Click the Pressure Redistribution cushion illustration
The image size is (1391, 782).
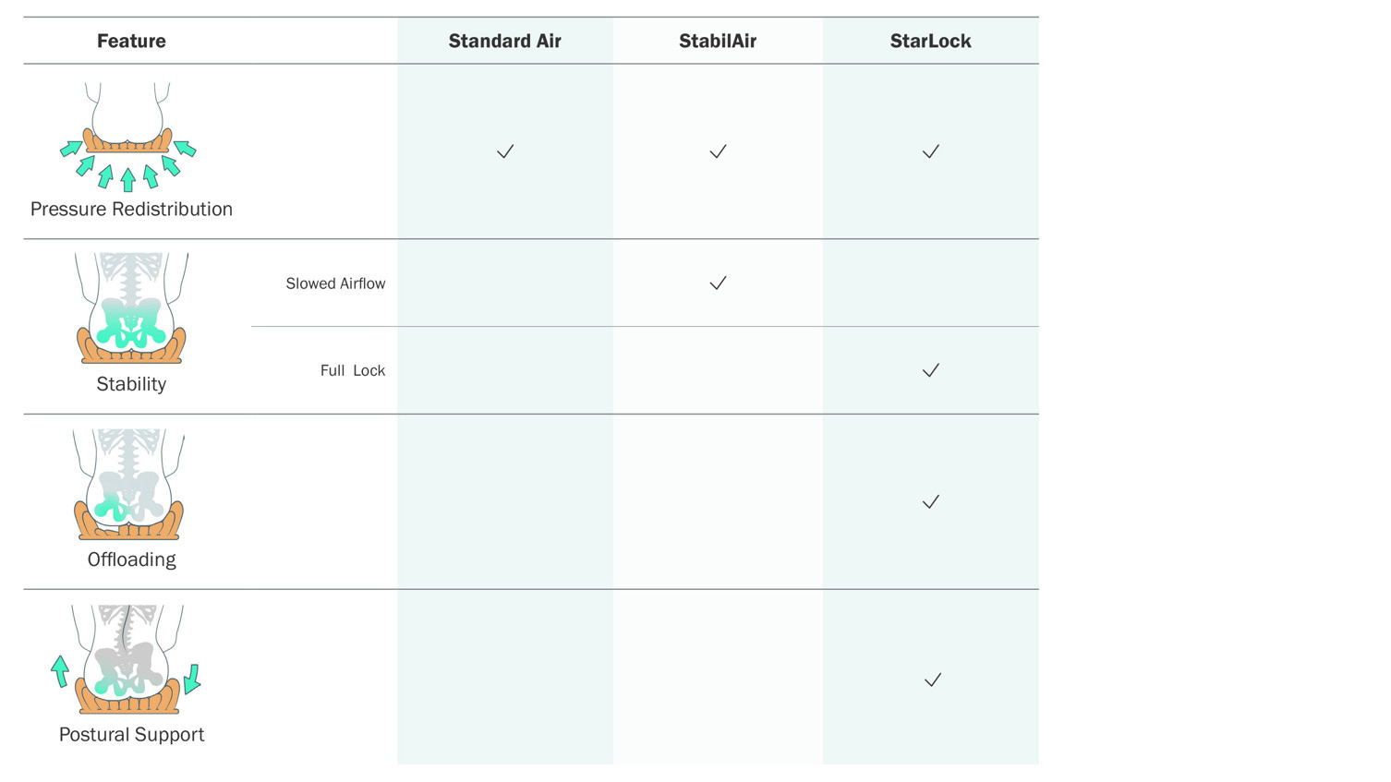128,137
